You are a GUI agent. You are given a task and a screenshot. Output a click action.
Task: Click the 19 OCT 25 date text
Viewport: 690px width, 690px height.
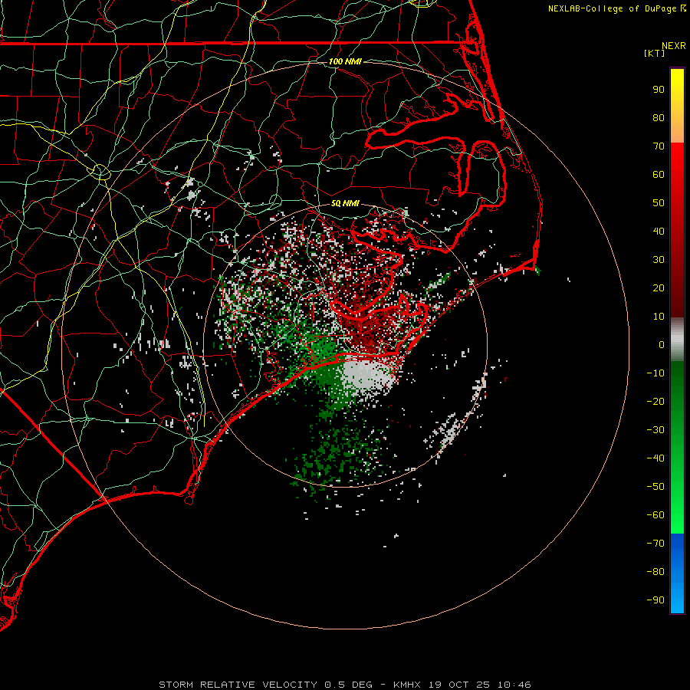459,685
